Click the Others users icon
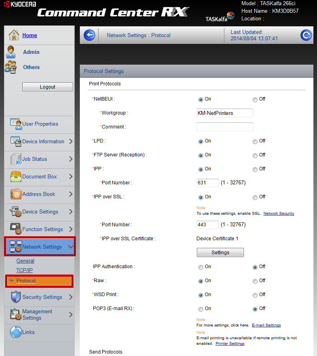This screenshot has width=317, height=356. (x=11, y=67)
